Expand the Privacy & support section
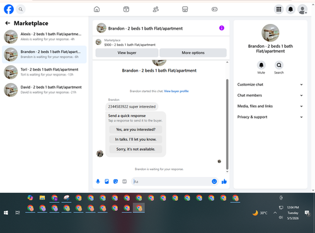The image size is (315, 233). [270, 117]
